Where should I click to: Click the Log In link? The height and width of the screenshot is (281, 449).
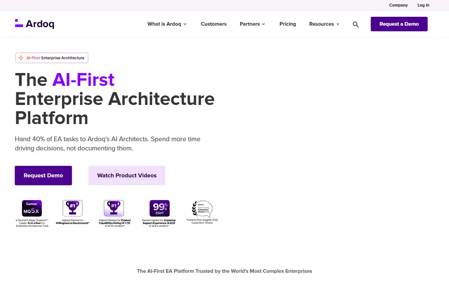pyautogui.click(x=423, y=5)
